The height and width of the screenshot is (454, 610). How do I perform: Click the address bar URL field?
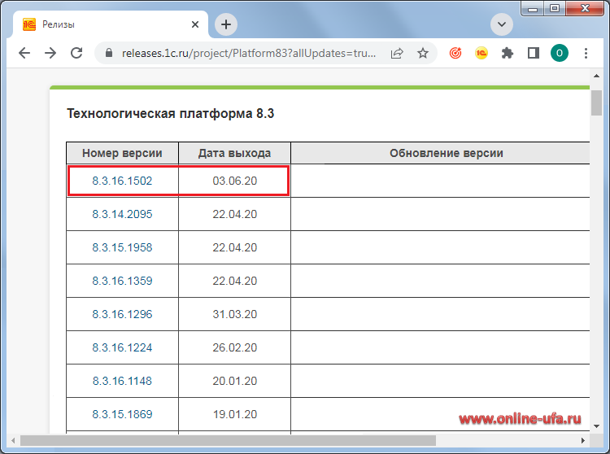click(248, 53)
